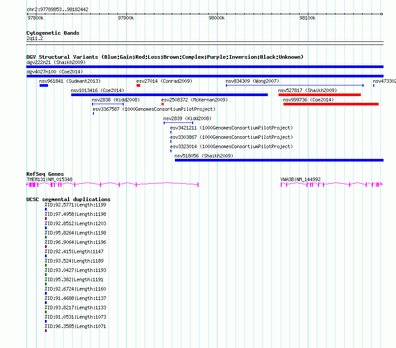The image size is (396, 348).
Task: Select the VWA3B gene exon track
Action: [332, 185]
